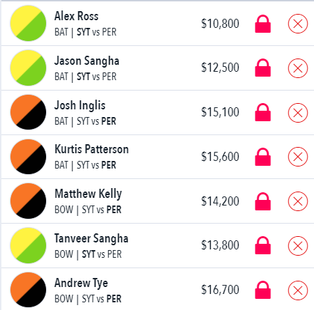
Task: Open Alex Ross player name link
Action: tap(76, 16)
